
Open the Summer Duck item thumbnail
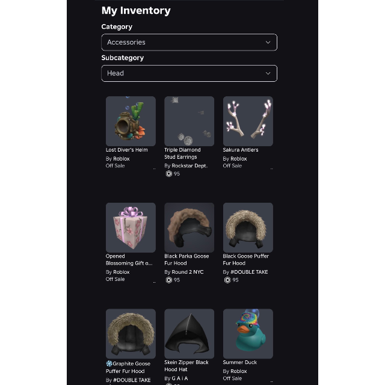point(248,334)
